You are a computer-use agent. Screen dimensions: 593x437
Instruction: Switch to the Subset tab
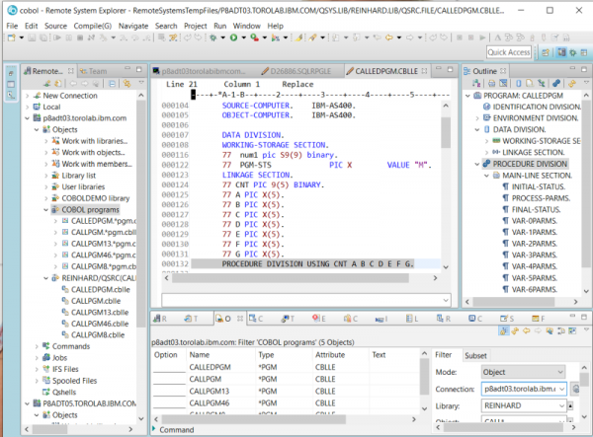point(475,355)
